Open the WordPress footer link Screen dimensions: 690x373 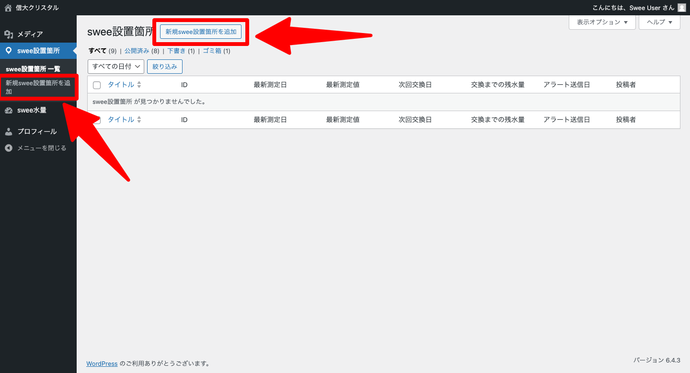pyautogui.click(x=102, y=364)
